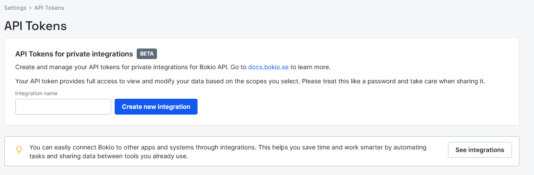Screen dimensions: 534x175
Task: Click the 'API Tokens for private integrations' heading
Action: click(74, 54)
